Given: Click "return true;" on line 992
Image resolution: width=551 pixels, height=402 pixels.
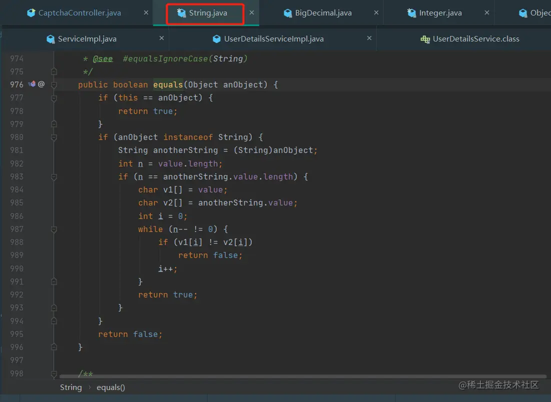Looking at the screenshot, I should click(168, 295).
